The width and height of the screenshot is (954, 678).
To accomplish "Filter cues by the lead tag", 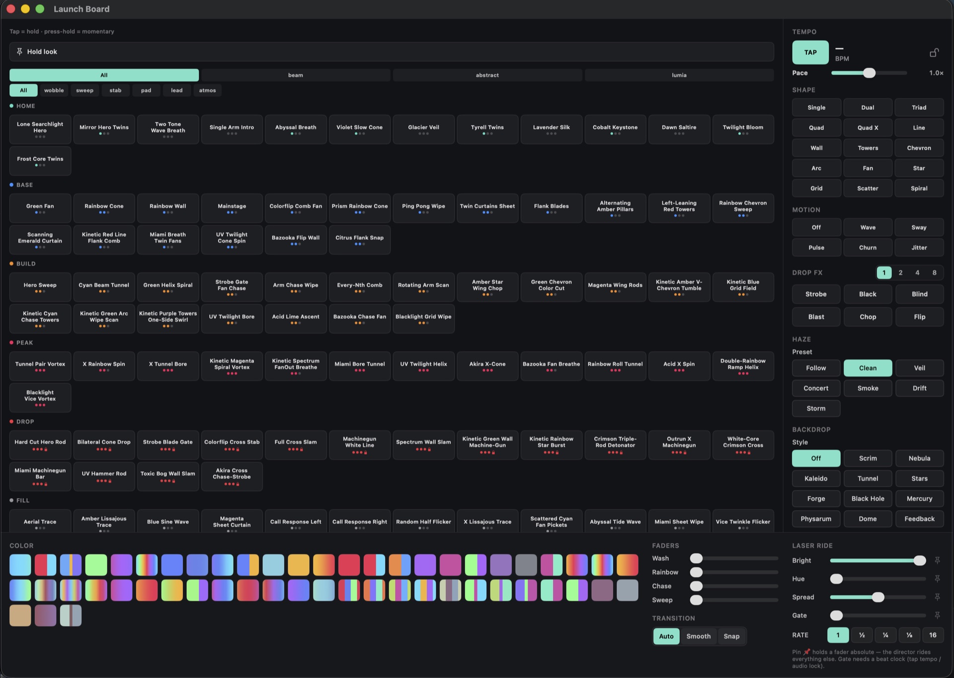I will point(177,90).
